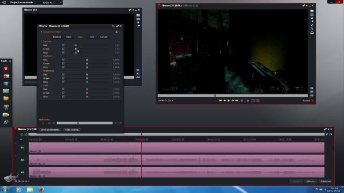Screen dimensions: 344x193
Task: Click the red Record tool icon
Action: (x=6, y=69)
